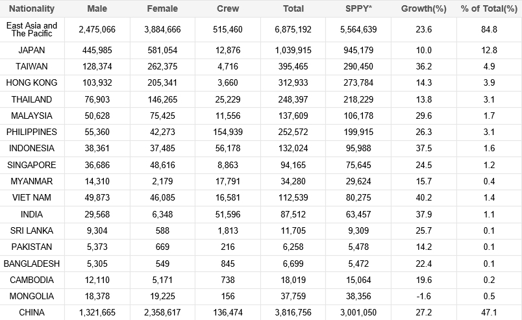The height and width of the screenshot is (320, 522).
Task: Click the SPPY* column header
Action: click(x=359, y=9)
